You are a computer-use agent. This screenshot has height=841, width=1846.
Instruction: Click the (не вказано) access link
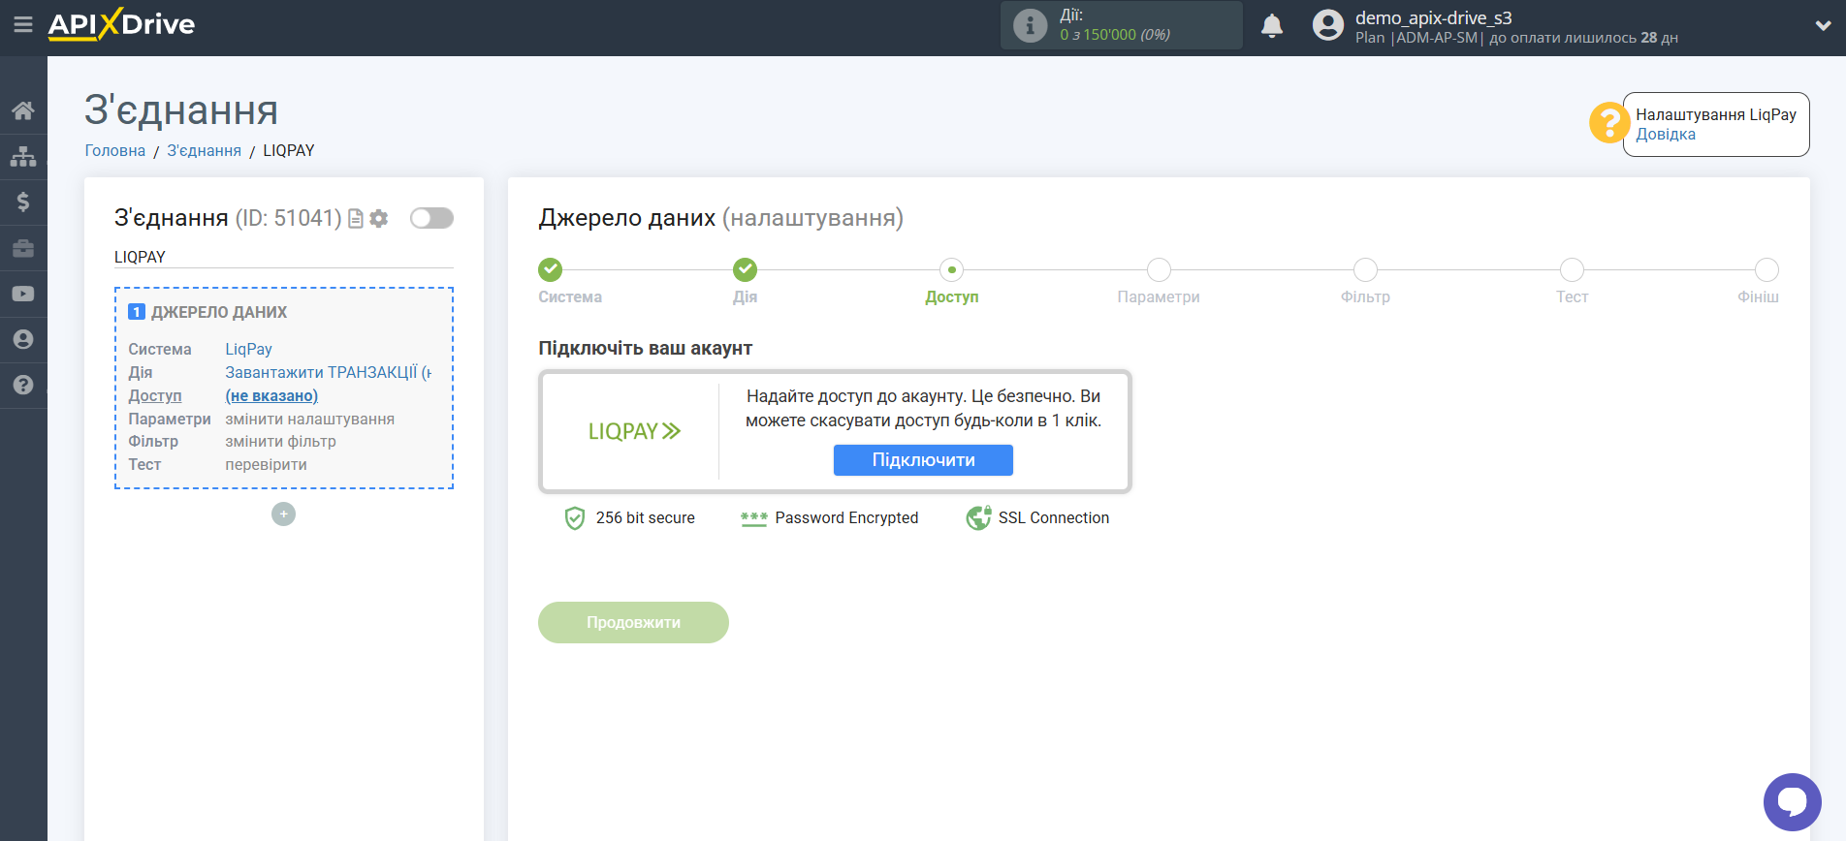point(271,395)
